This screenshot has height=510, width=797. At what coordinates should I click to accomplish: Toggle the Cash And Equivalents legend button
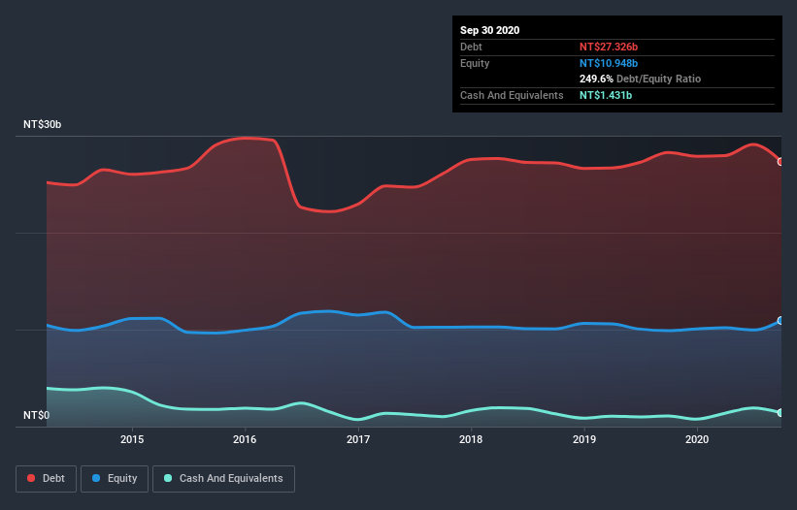pos(223,479)
